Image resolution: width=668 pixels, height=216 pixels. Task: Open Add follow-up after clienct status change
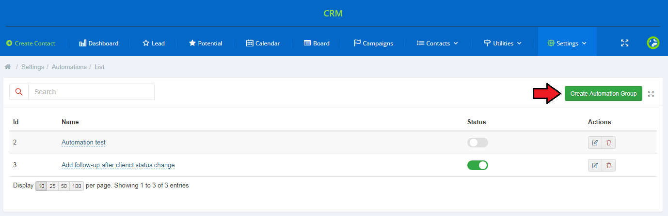(118, 165)
